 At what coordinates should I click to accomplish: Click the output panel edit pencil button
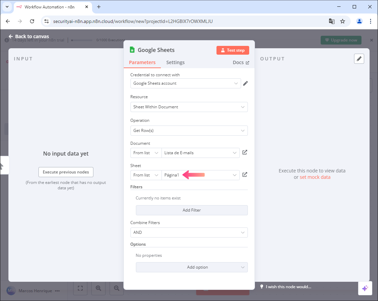(x=359, y=59)
